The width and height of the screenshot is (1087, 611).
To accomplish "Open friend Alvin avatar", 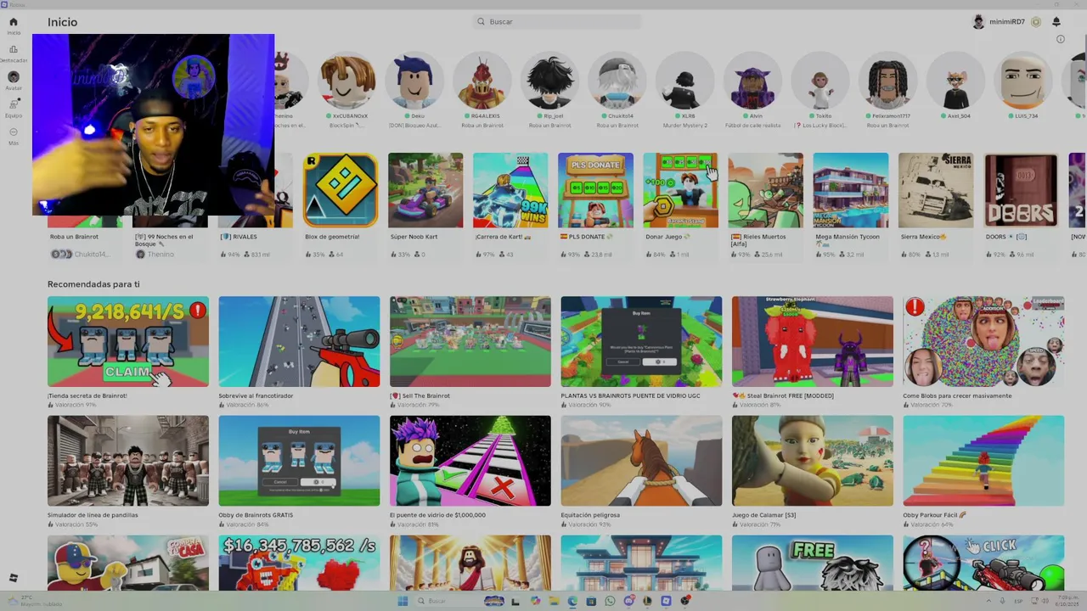I will [752, 81].
